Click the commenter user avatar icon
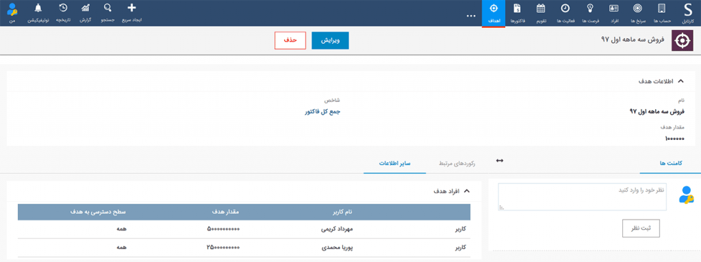 685,195
